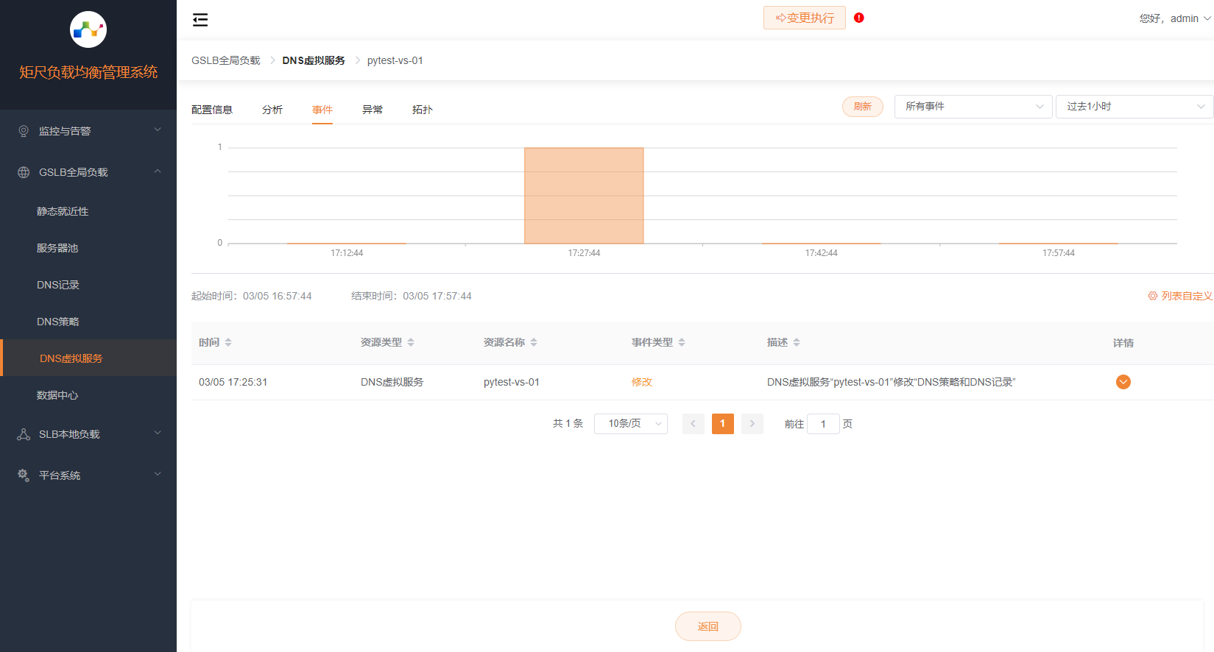Click the go-to page number input field

(823, 424)
